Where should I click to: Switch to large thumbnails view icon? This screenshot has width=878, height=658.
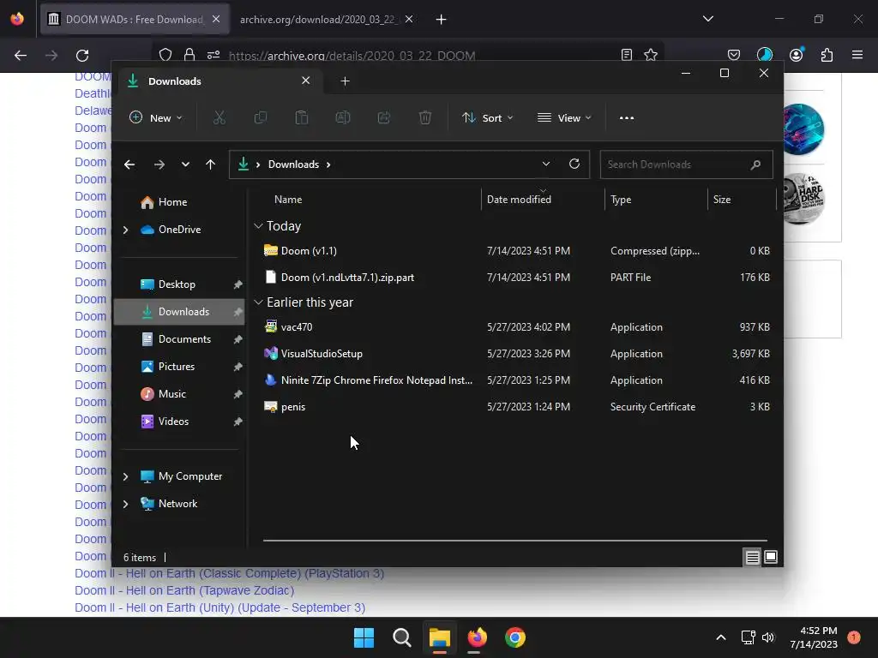771,557
